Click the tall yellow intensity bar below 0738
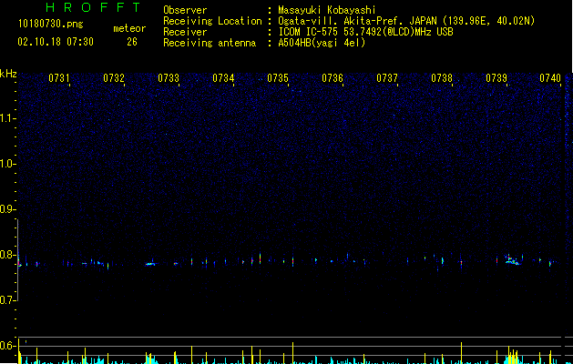 (461, 353)
